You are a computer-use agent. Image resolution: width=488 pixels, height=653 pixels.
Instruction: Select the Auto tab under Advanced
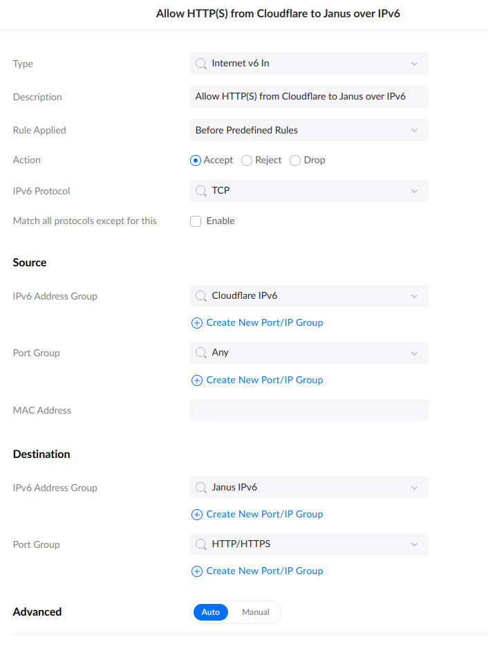click(210, 612)
